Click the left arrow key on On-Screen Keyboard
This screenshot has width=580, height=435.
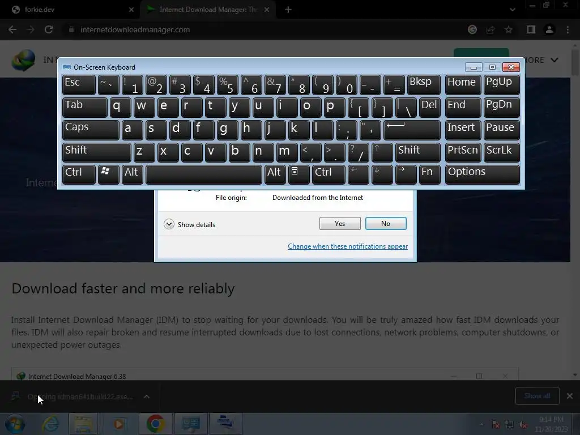(358, 174)
